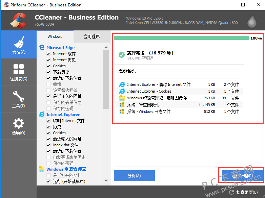
Task: Switch to the Windows tab
Action: [55, 36]
